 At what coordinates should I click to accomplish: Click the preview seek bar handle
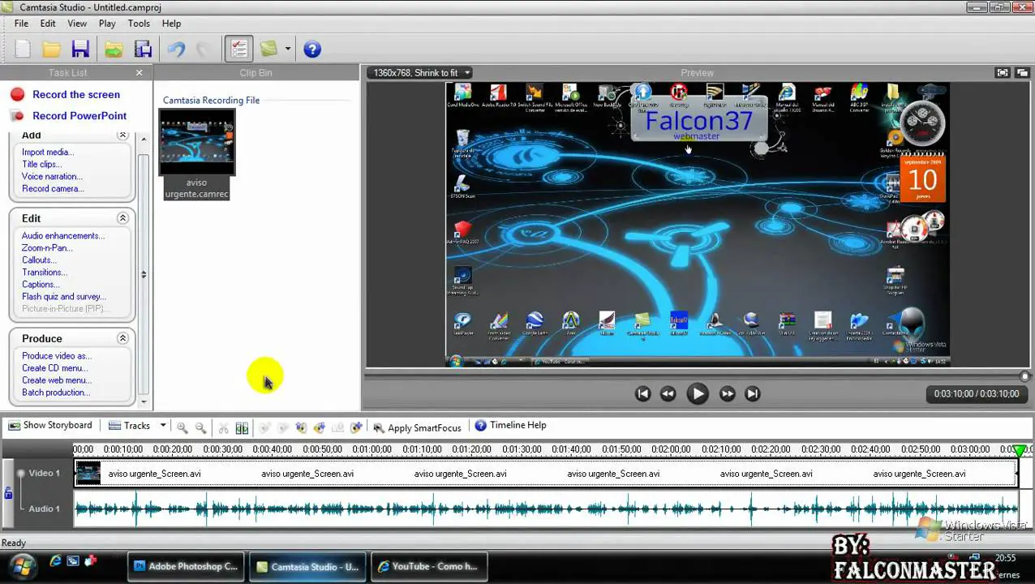[x=1024, y=376]
